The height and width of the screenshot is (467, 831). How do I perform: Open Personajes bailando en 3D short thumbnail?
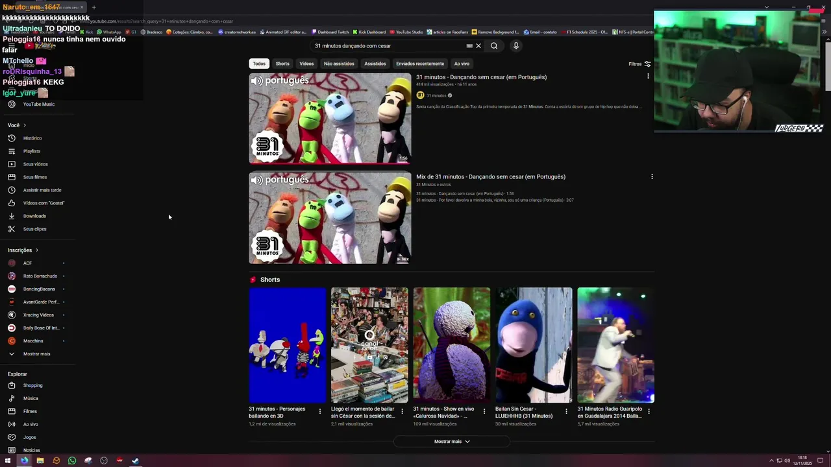pos(287,345)
